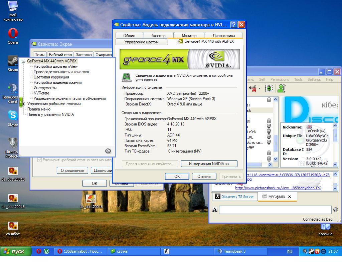Click the TeamSpeak channel list vertical scrollbar thumb

276,144
